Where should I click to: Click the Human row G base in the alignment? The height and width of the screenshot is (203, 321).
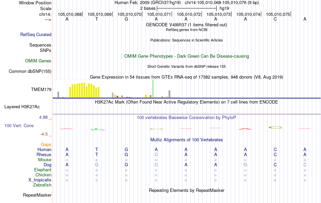point(126,149)
